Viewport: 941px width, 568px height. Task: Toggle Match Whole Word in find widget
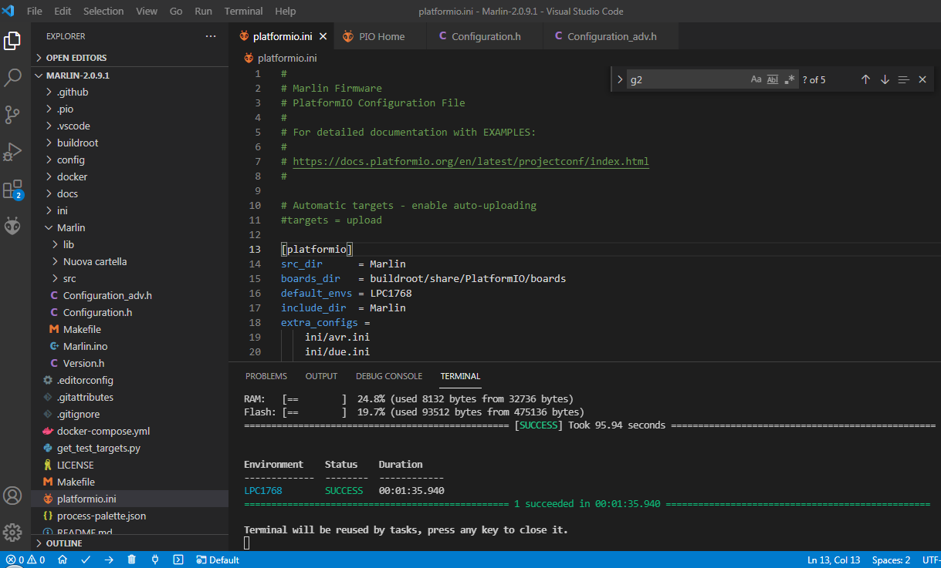pyautogui.click(x=773, y=79)
